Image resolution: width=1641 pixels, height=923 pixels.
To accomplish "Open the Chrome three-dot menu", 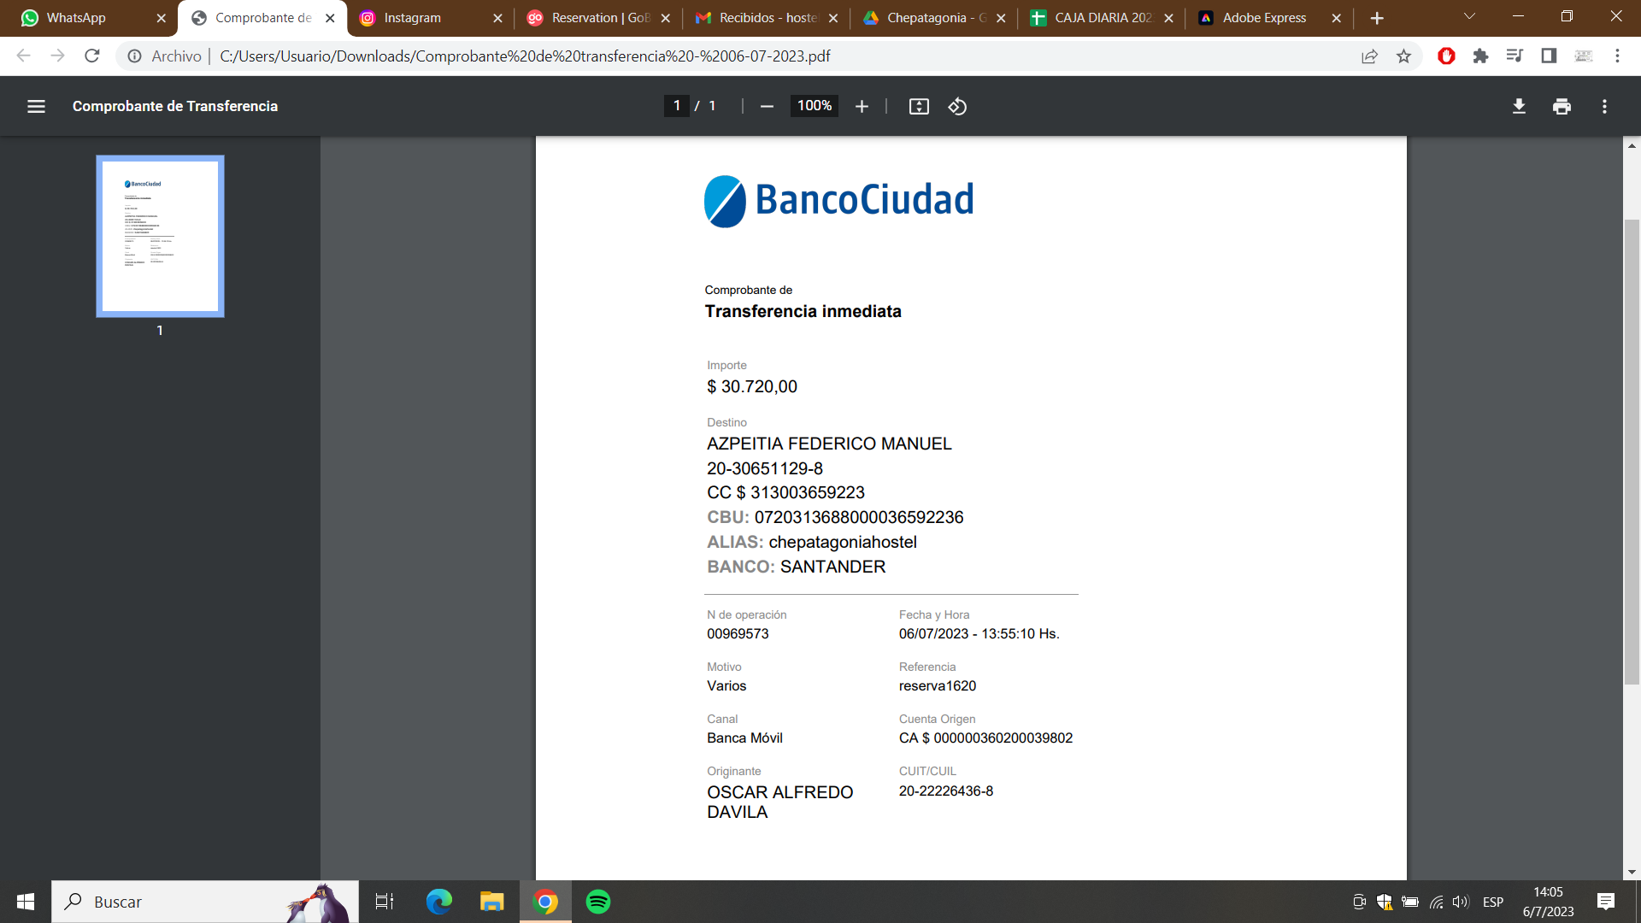I will pyautogui.click(x=1617, y=56).
